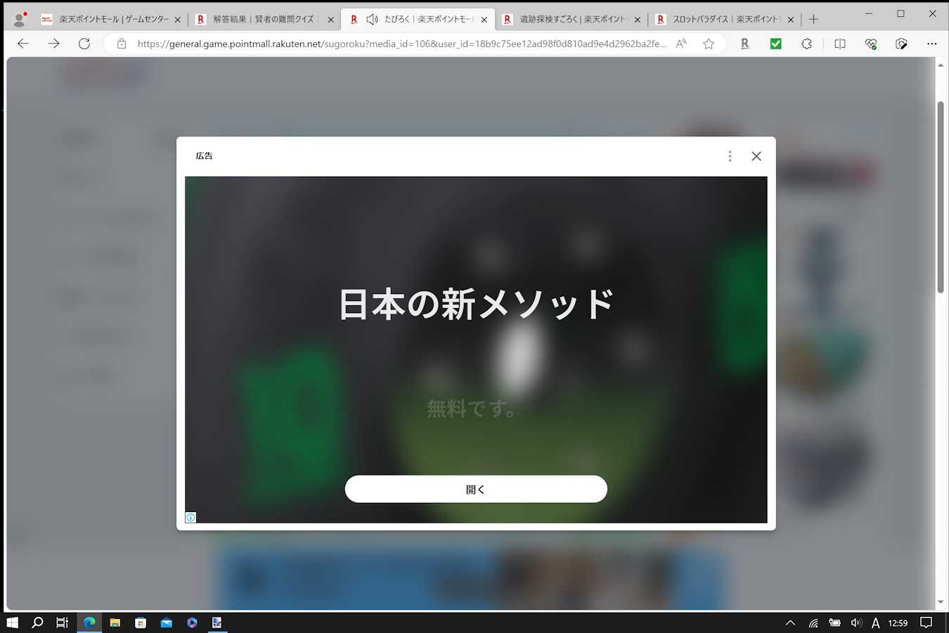Open Task View on the taskbar
This screenshot has height=633, width=949.
[63, 622]
